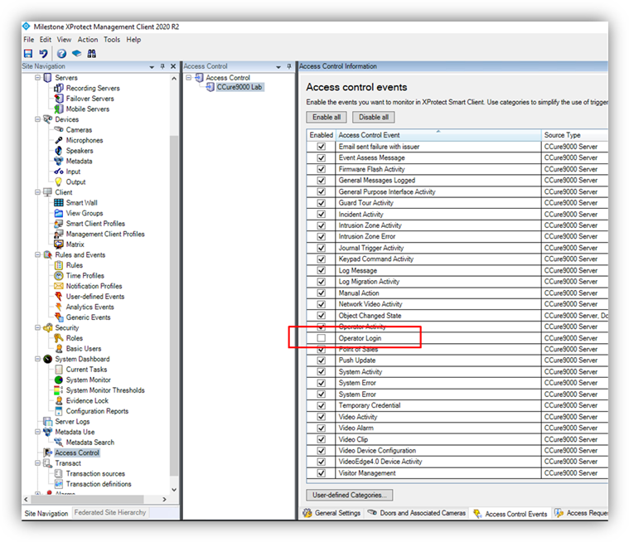The width and height of the screenshot is (629, 542).
Task: Collapse the System Dashboard node
Action: click(38, 359)
